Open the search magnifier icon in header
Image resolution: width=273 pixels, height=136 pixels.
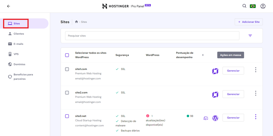pyautogui.click(x=244, y=6)
